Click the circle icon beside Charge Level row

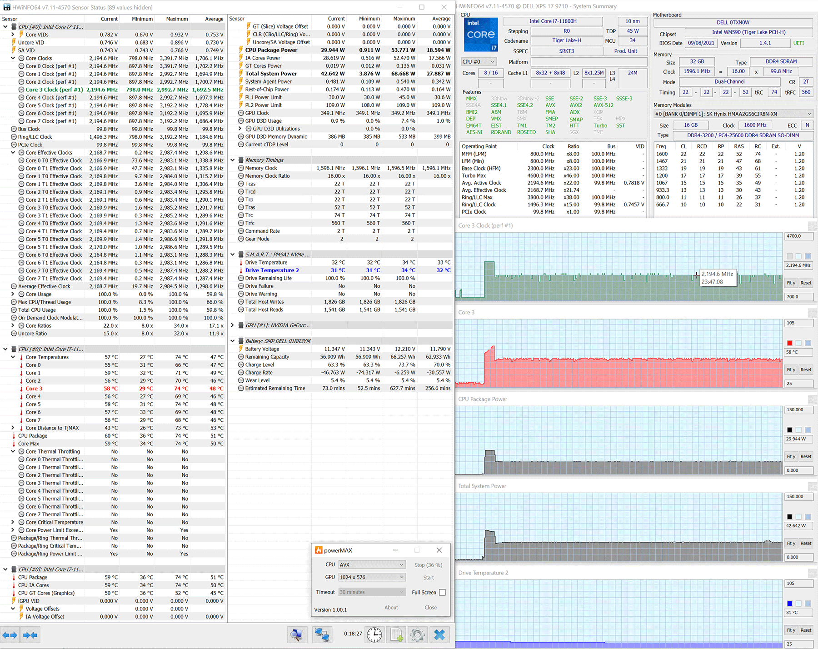(x=241, y=364)
